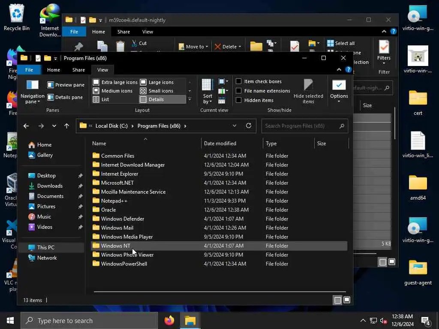Click Local Disk (C:) breadcrumb
The width and height of the screenshot is (439, 329).
point(111,126)
